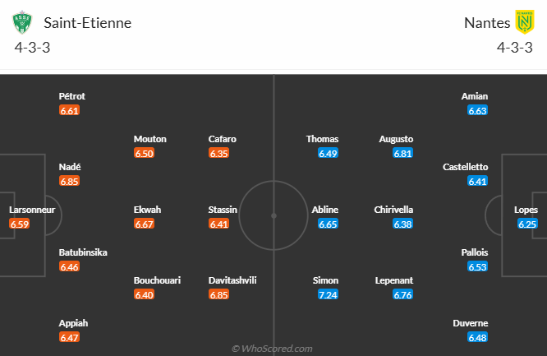Click Ekwah's 6.67 rating badge
Image resolution: width=547 pixels, height=356 pixels.
144,224
